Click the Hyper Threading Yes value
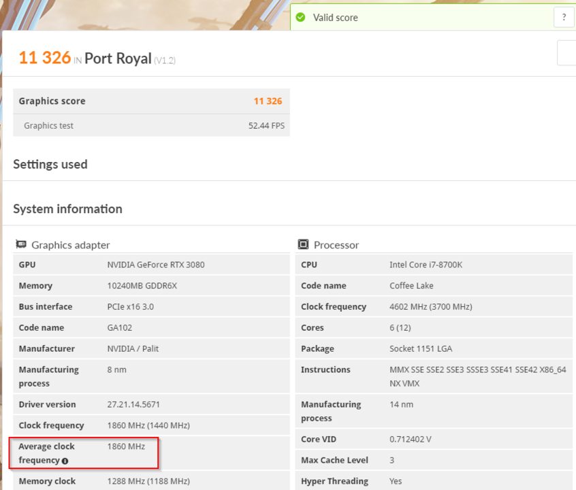Screen dimensions: 576x490 click(x=396, y=481)
